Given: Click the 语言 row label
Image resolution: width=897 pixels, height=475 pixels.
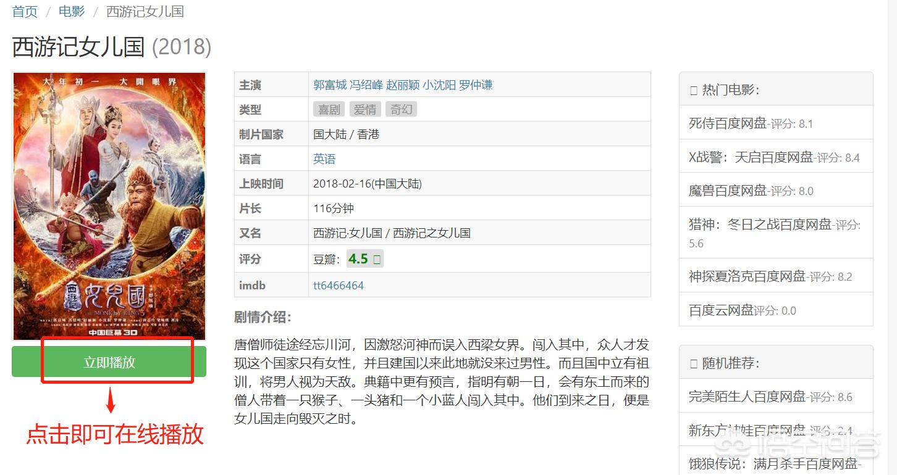Looking at the screenshot, I should coord(250,159).
